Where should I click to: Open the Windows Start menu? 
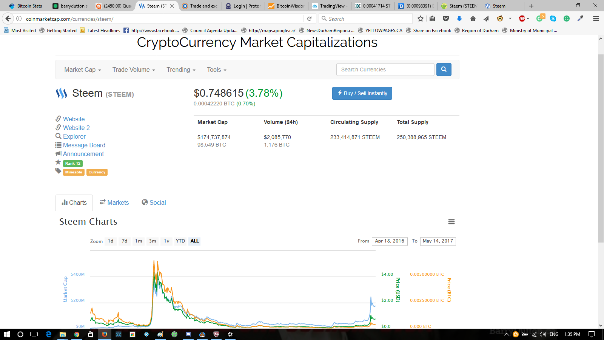(6, 334)
